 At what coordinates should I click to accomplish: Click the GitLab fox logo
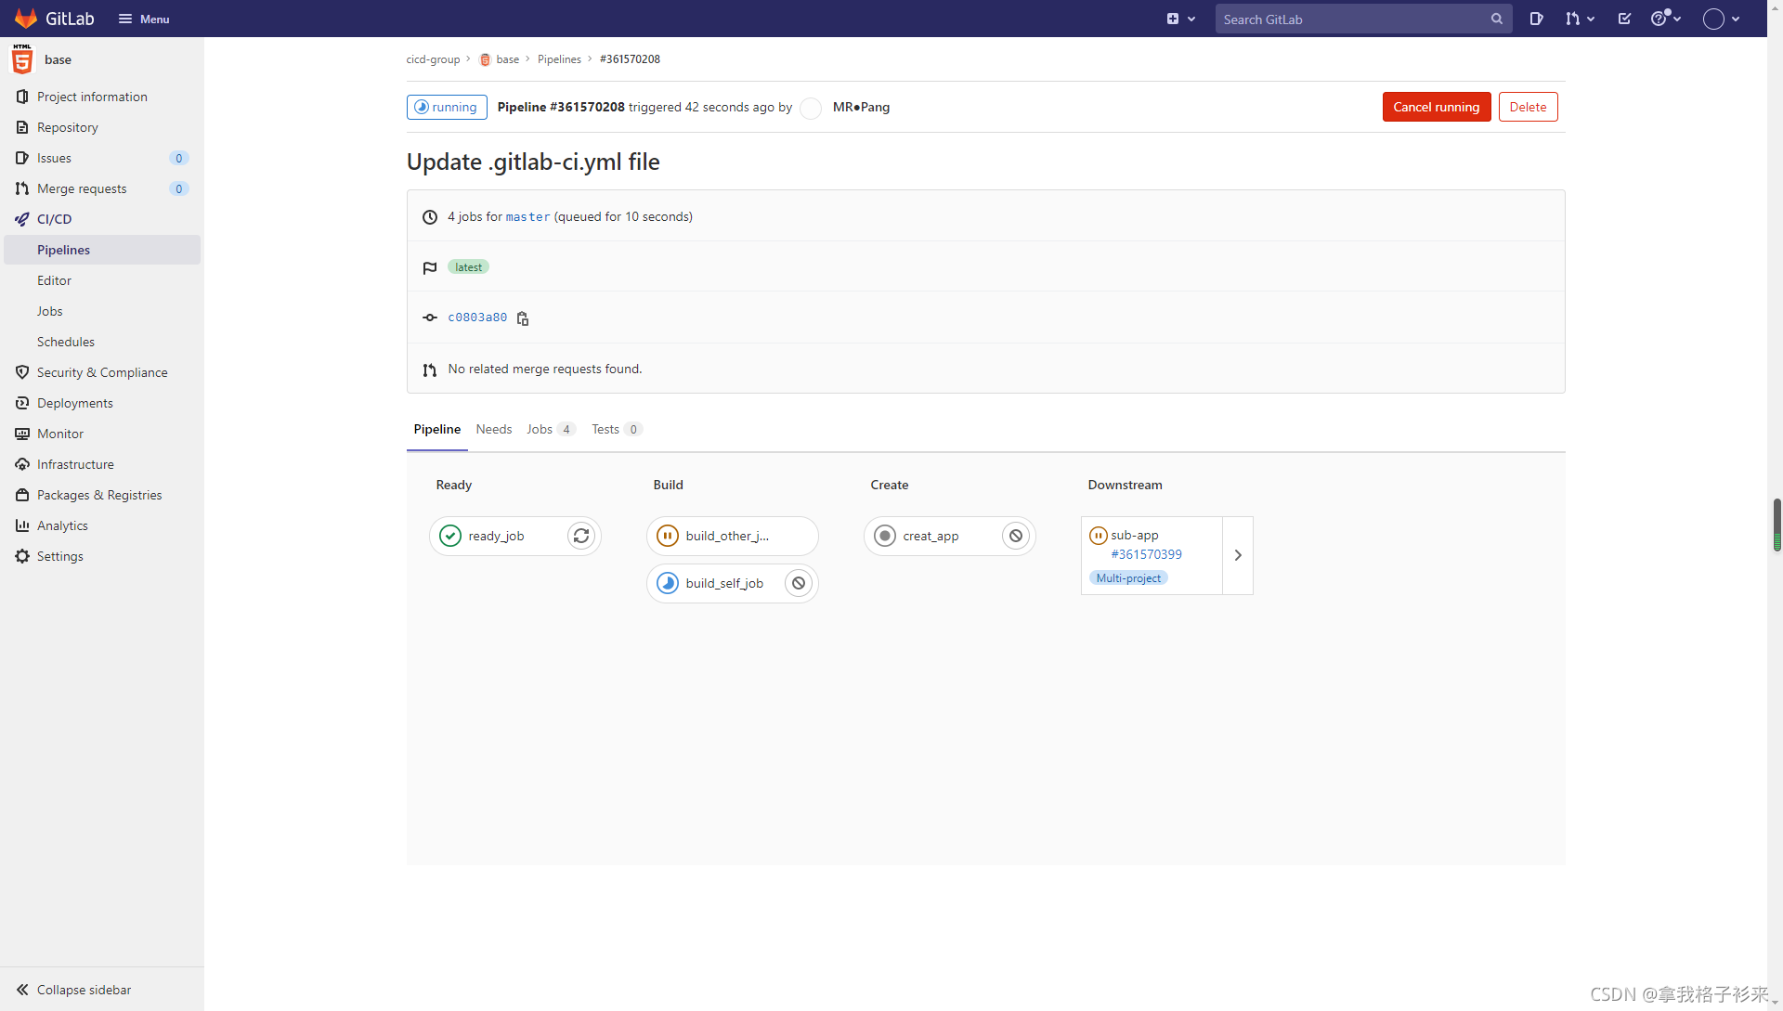click(x=25, y=19)
